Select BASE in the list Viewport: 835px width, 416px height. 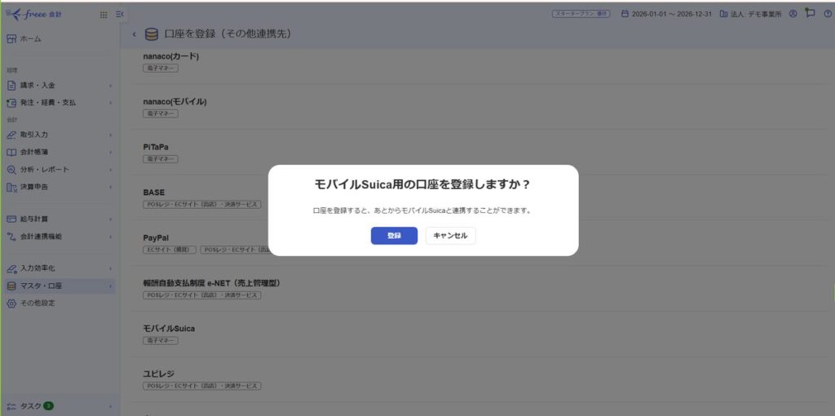coord(154,193)
